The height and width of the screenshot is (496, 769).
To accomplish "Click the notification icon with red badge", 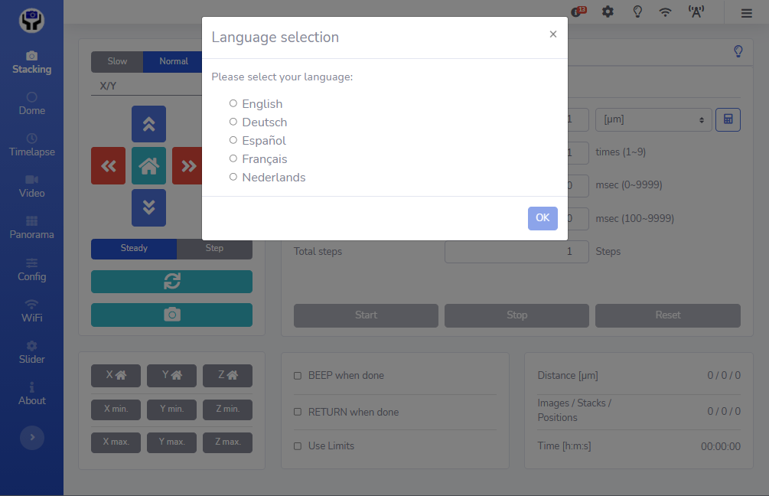I will pos(578,11).
